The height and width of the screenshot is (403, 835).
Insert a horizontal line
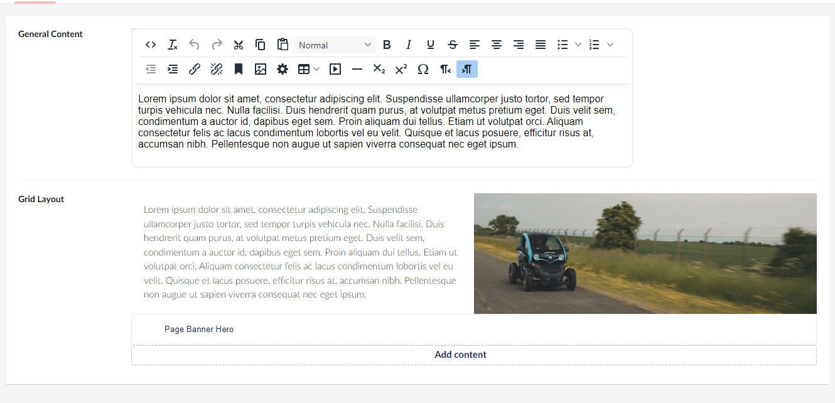coord(357,69)
